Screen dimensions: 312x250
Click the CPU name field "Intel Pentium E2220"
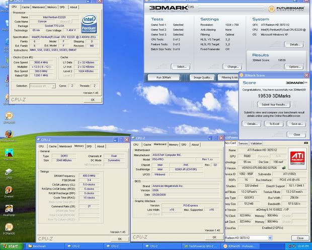pos(54,17)
